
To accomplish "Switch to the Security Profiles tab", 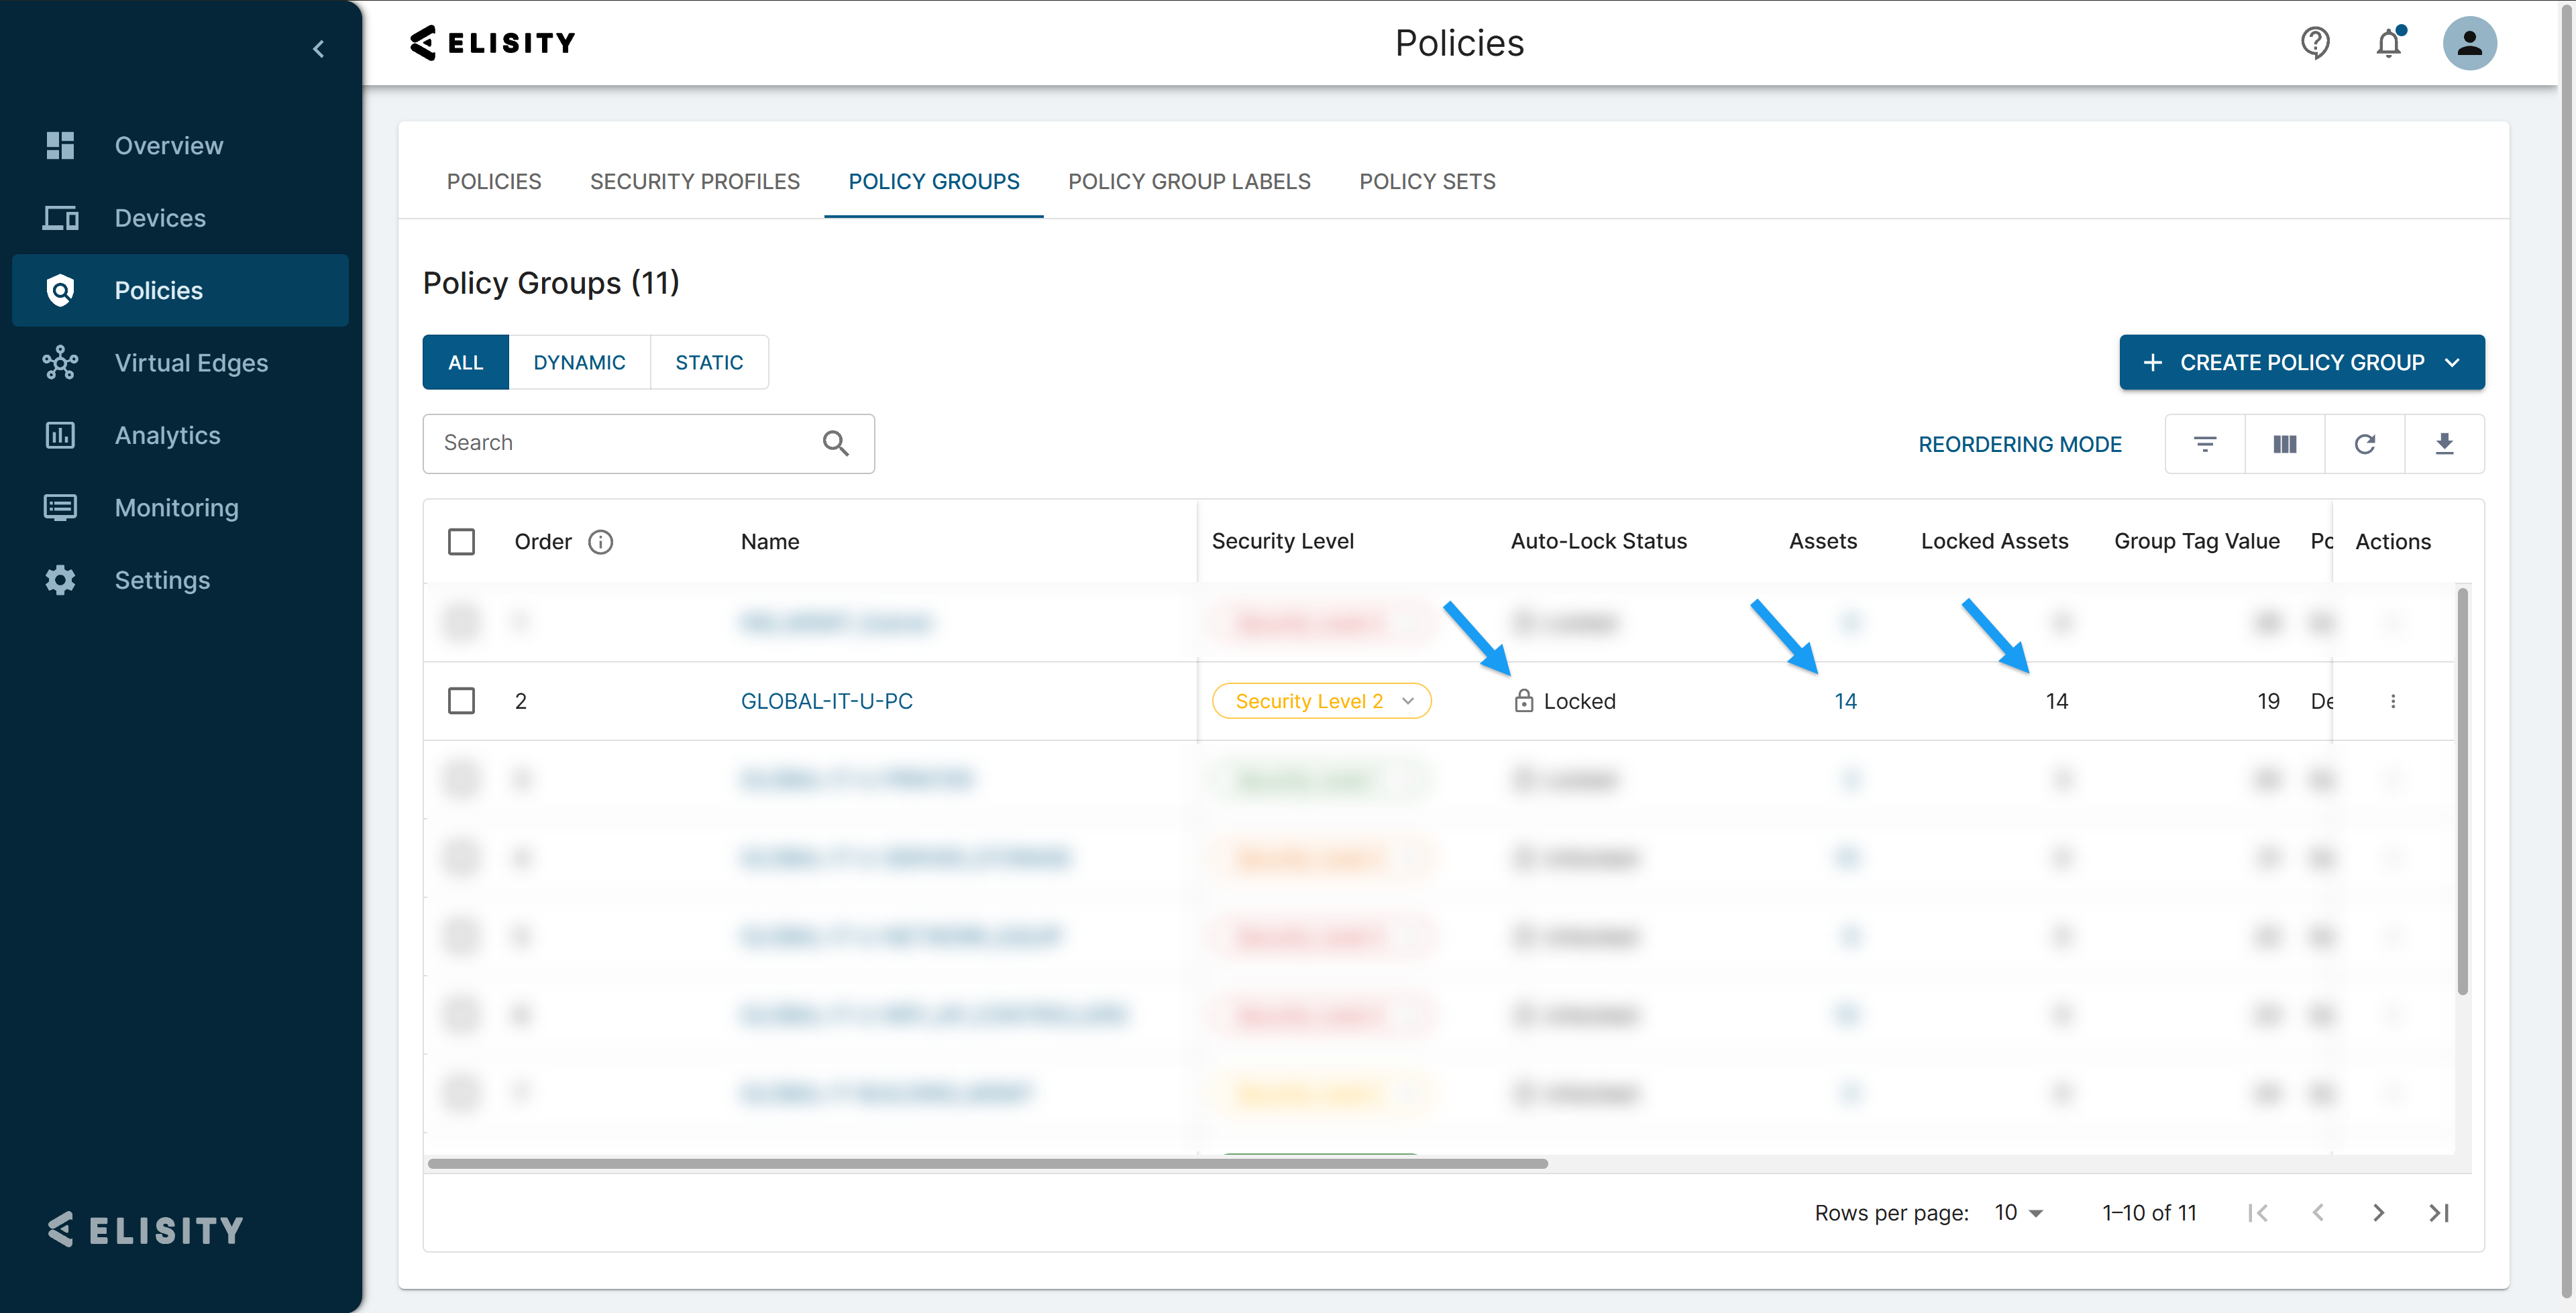I will pos(694,181).
